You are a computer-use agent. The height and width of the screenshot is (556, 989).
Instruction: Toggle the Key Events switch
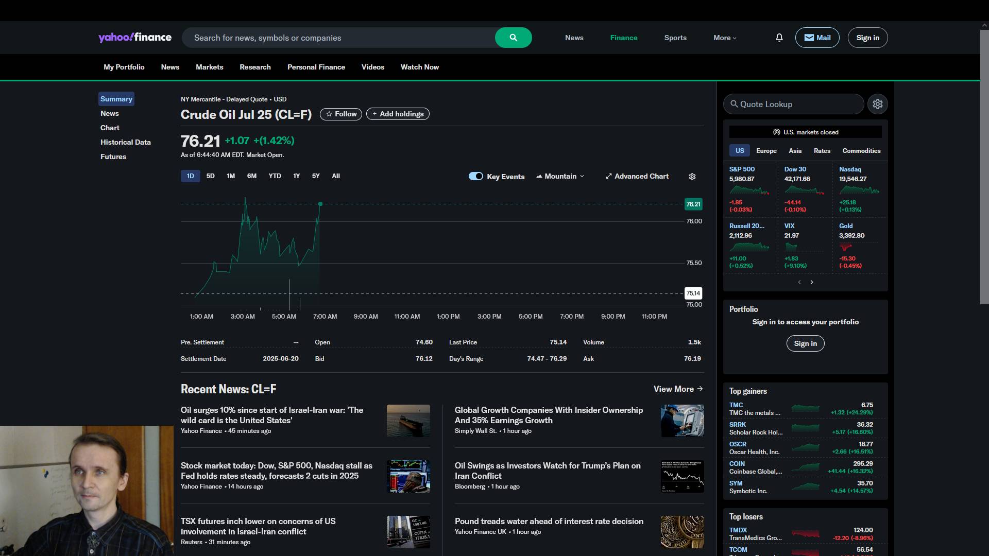[x=475, y=176]
